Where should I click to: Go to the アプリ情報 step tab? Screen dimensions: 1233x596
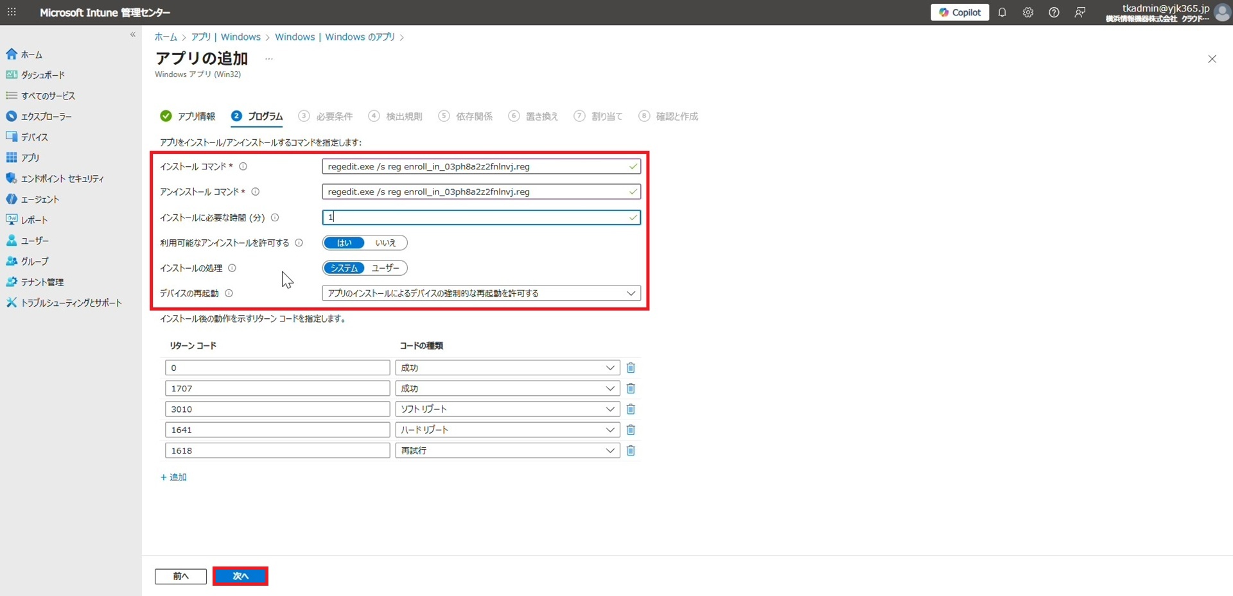pos(188,116)
